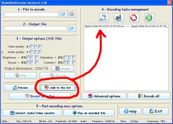Decrease the Video quality value

click(31, 47)
